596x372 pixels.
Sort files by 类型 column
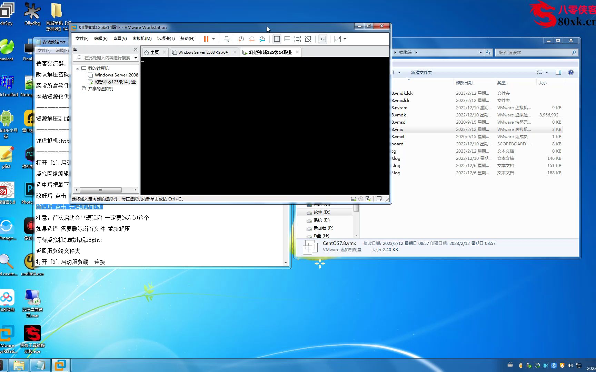pos(501,83)
